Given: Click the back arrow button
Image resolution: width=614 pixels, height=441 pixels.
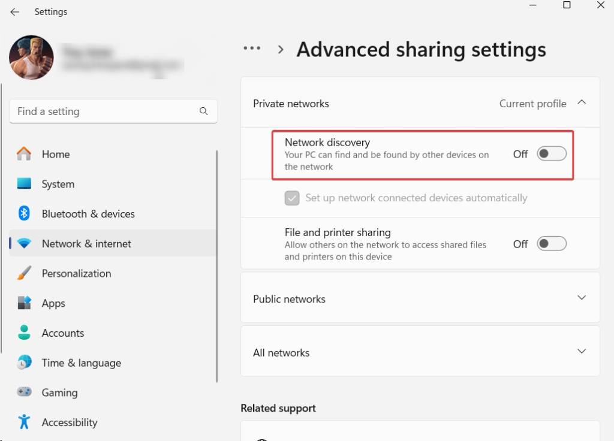Looking at the screenshot, I should click(15, 12).
